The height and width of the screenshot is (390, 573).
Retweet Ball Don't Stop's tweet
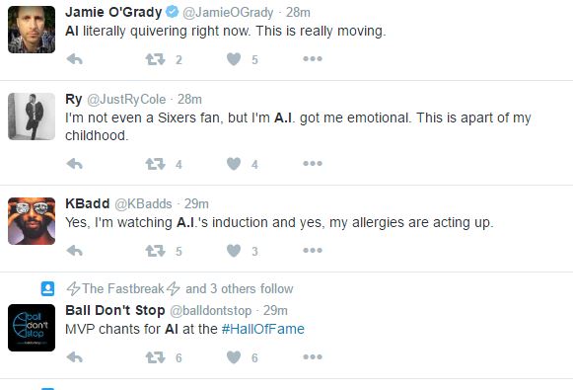[155, 357]
